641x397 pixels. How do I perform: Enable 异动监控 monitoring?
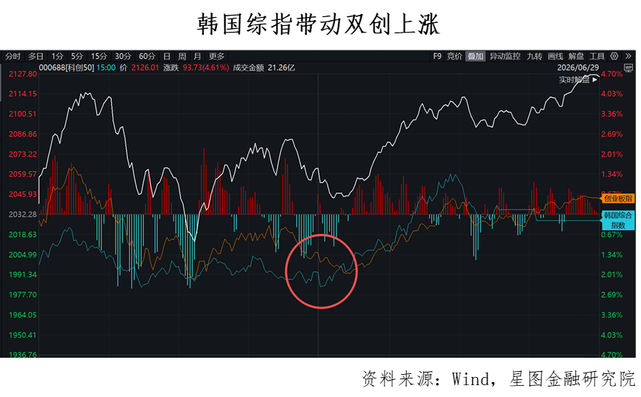(x=505, y=56)
